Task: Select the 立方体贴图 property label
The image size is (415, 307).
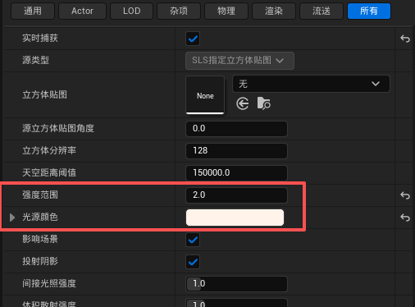Action: click(44, 94)
